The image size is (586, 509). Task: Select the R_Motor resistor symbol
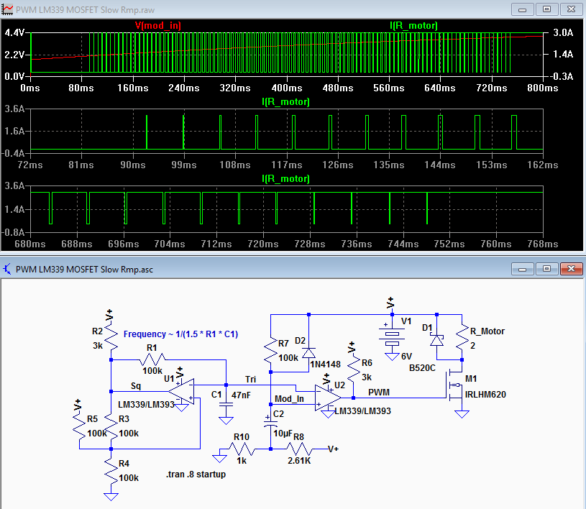[462, 337]
